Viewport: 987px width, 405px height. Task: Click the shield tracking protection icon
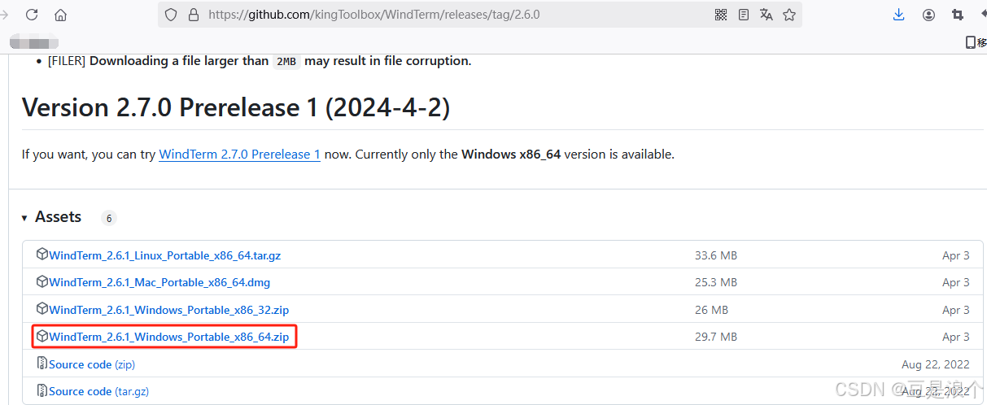[x=171, y=15]
